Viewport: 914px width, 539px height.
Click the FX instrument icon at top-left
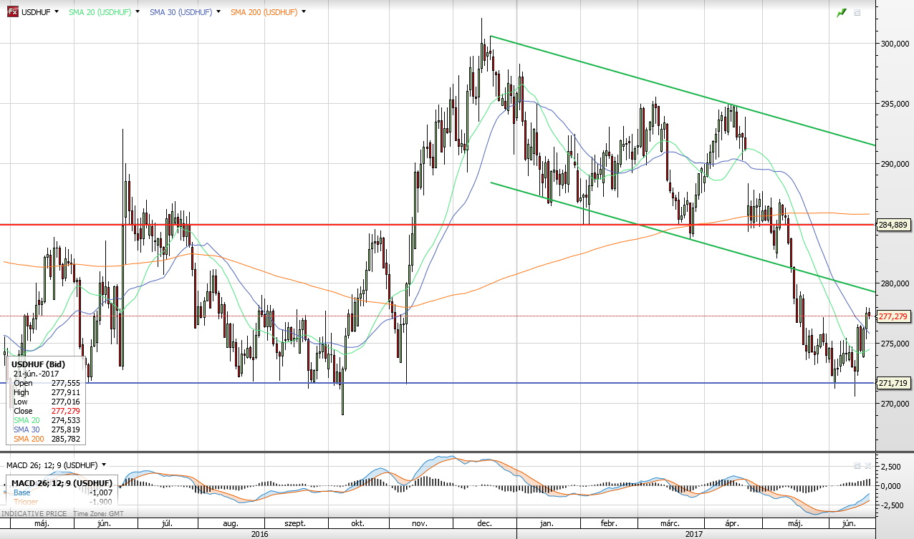pos(13,12)
